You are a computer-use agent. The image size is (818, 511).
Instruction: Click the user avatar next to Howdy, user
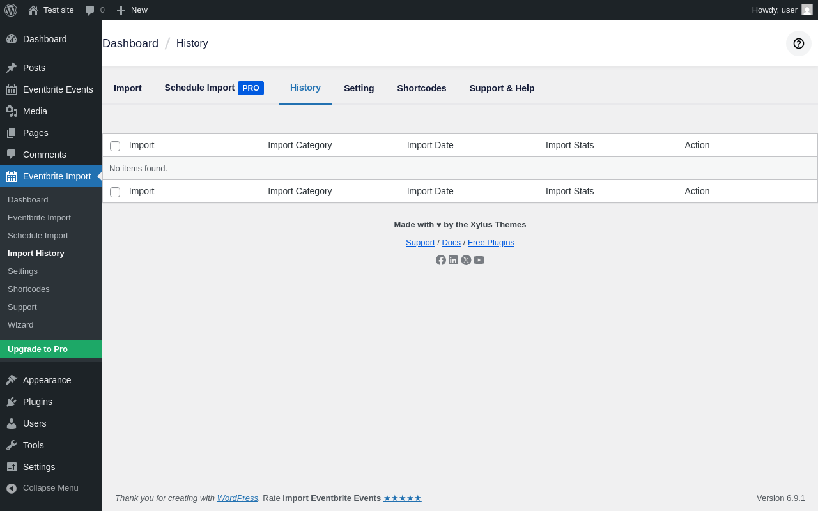(x=807, y=10)
